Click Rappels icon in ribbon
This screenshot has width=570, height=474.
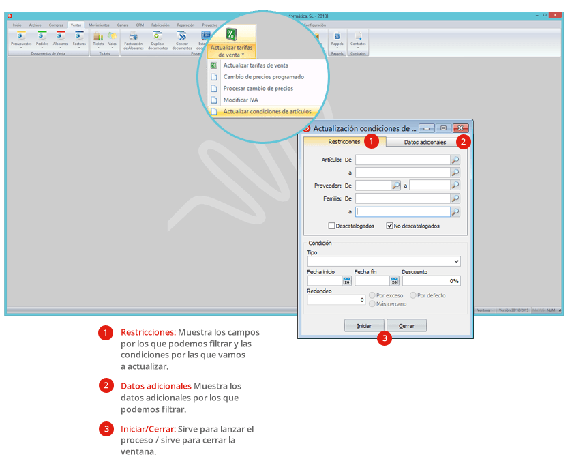click(337, 38)
